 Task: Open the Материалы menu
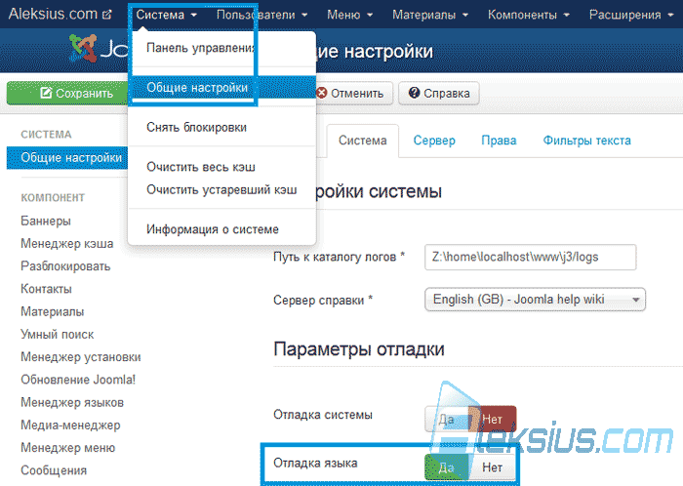430,15
